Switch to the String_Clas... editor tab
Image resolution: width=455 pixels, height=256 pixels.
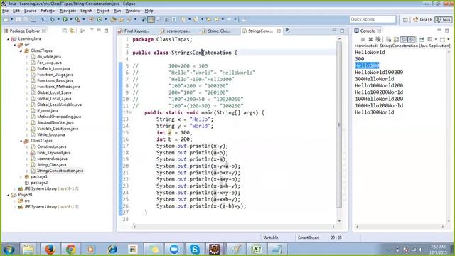pos(219,31)
